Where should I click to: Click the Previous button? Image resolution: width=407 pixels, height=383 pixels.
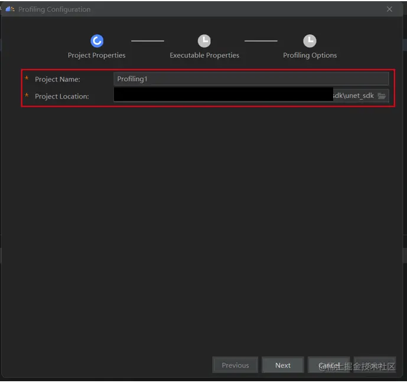pyautogui.click(x=235, y=365)
